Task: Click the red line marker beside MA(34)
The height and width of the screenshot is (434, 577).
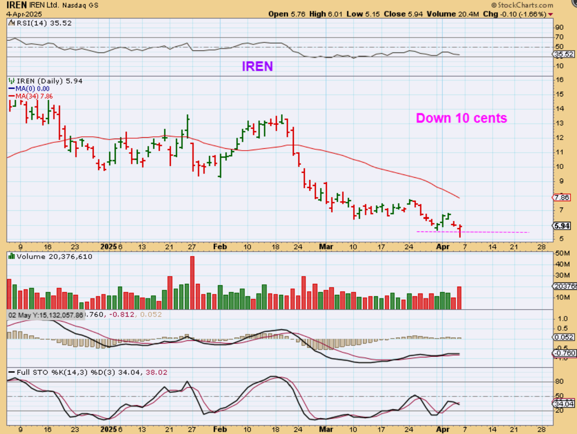Action: pyautogui.click(x=11, y=96)
